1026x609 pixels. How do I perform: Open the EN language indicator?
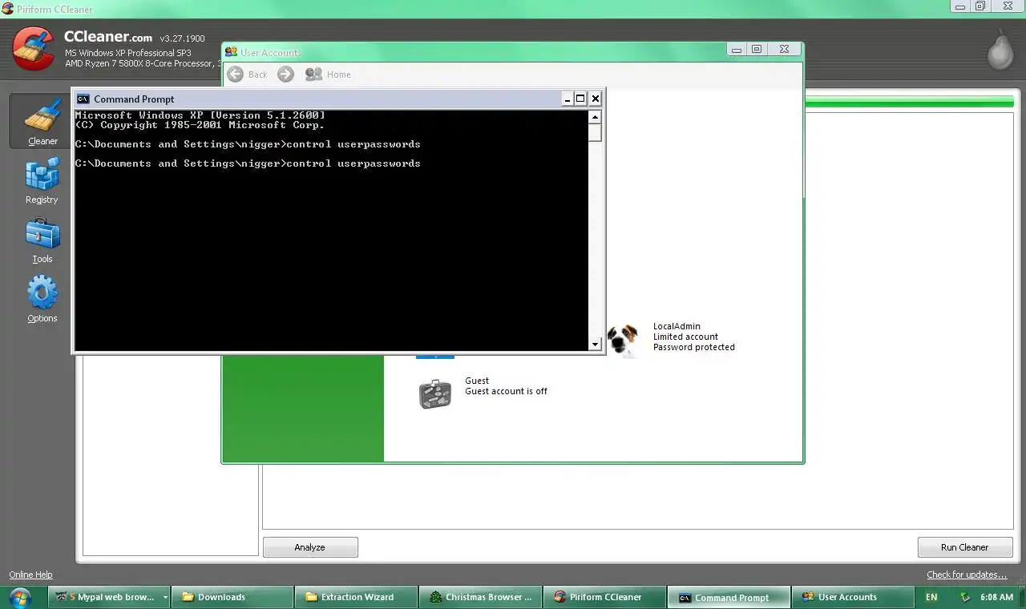pyautogui.click(x=931, y=597)
